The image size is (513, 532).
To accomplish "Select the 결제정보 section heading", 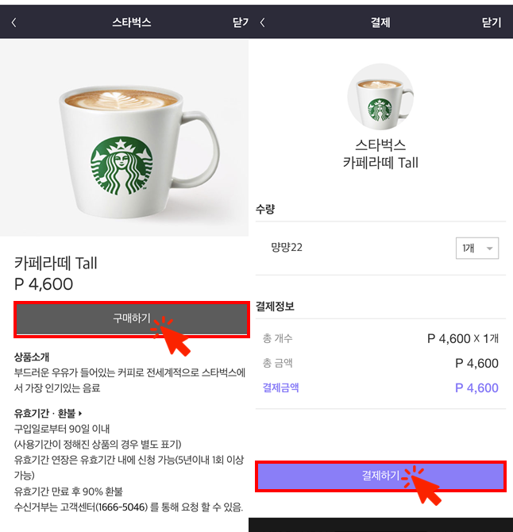I will [x=275, y=306].
